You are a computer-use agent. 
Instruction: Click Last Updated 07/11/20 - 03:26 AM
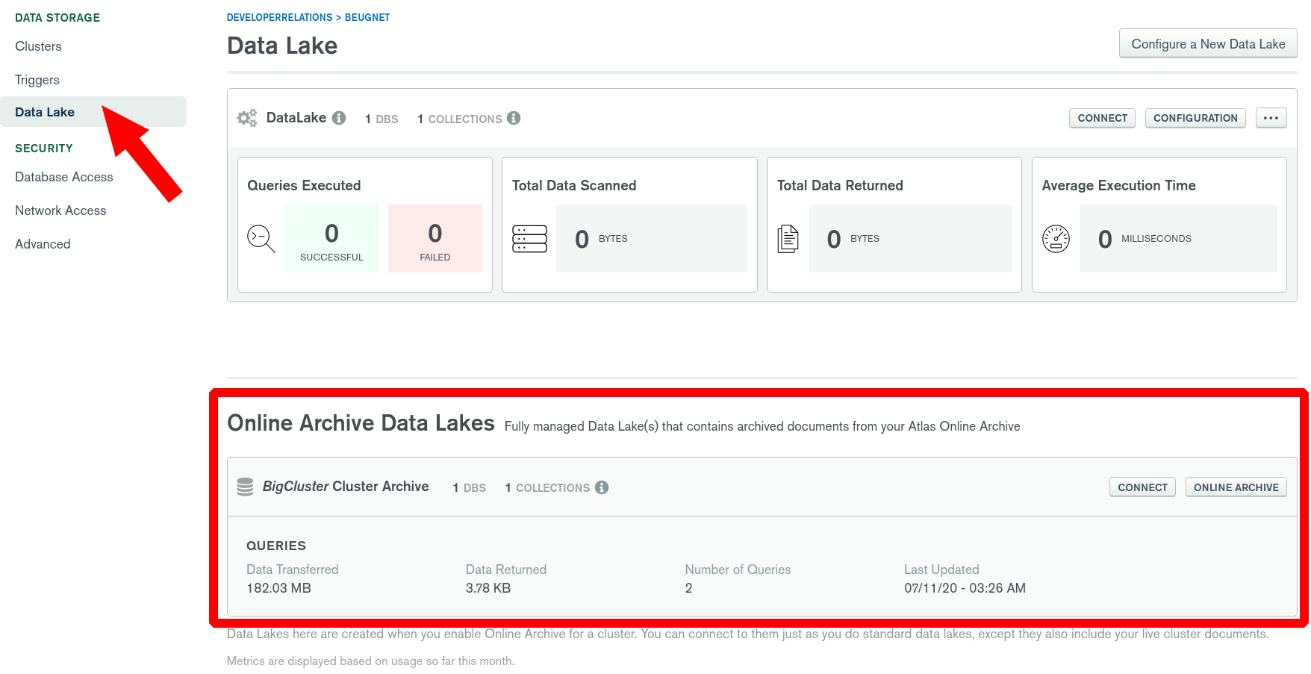pyautogui.click(x=965, y=588)
